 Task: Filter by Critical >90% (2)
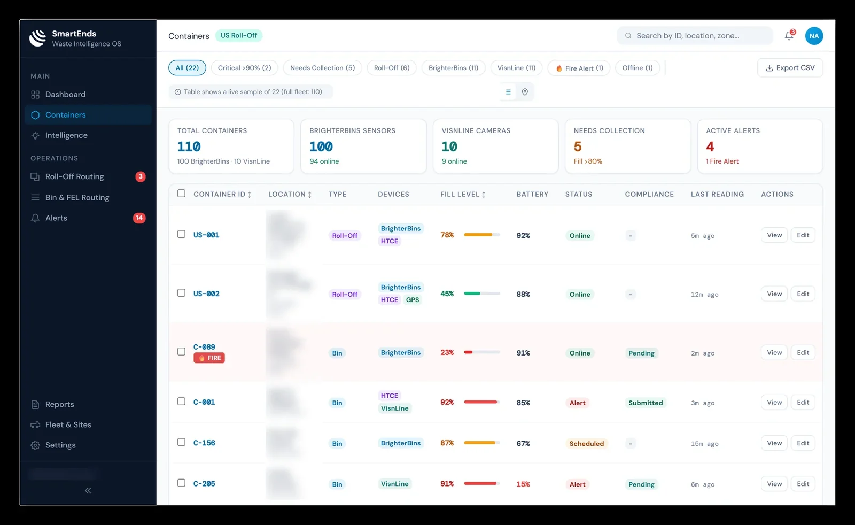point(244,68)
